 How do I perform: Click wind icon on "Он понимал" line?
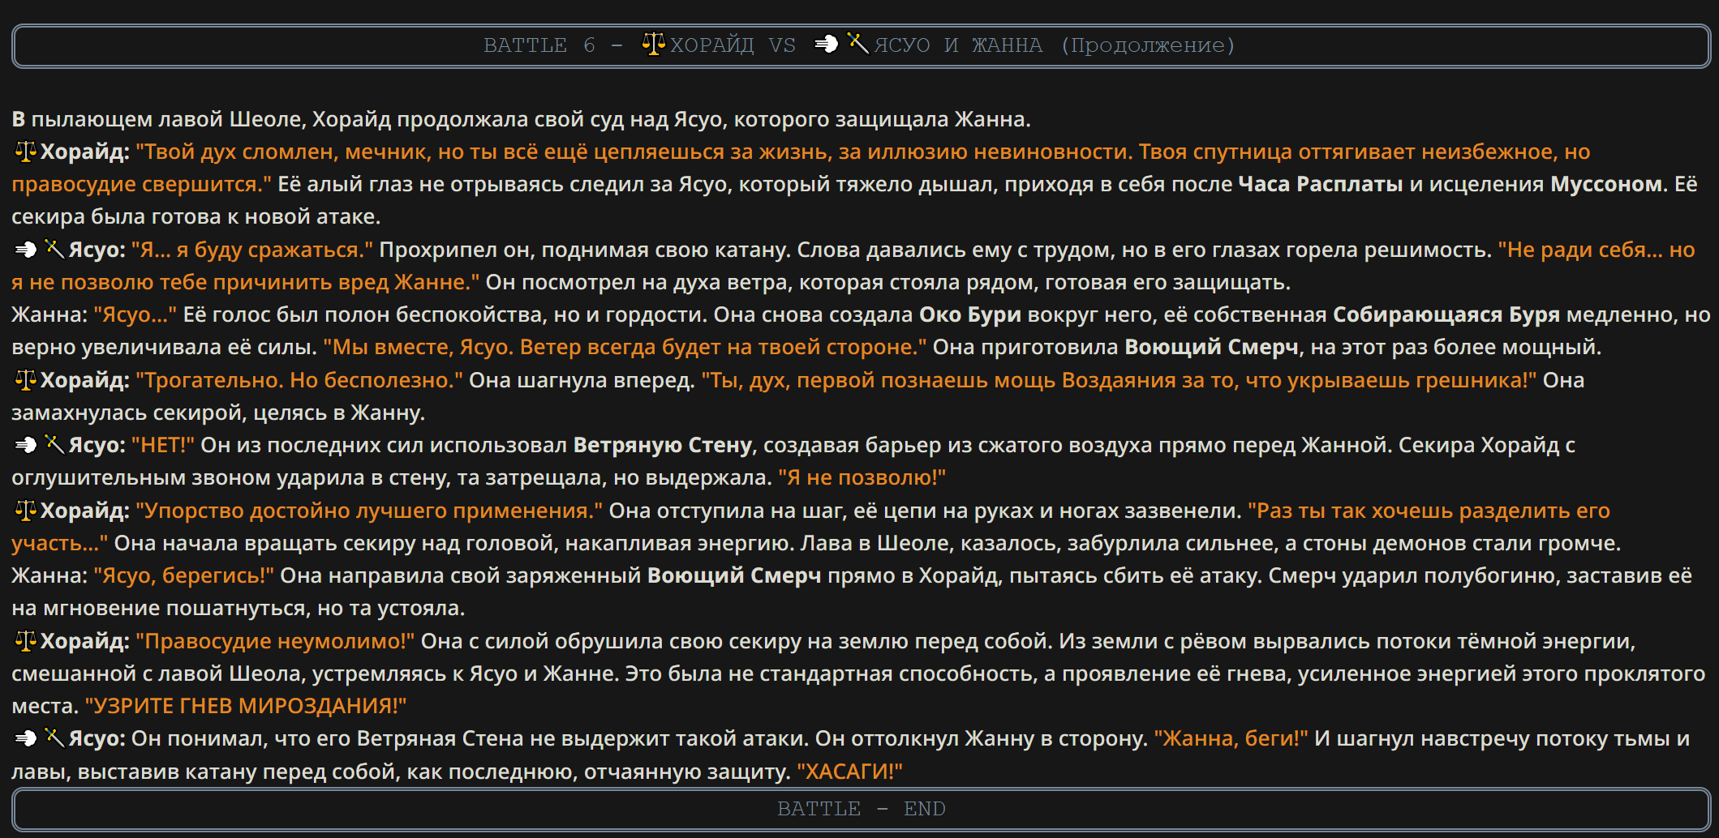tap(26, 738)
